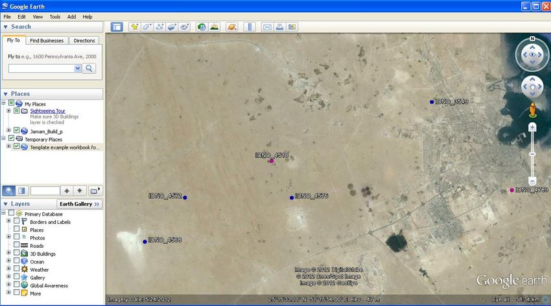Click the IDNO_3549 placemark
This screenshot has height=306, width=551.
pos(432,102)
